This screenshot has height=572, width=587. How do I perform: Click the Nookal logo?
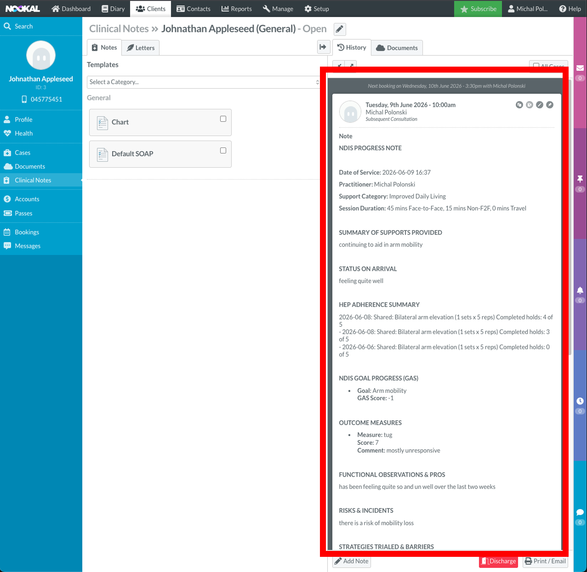coord(23,9)
